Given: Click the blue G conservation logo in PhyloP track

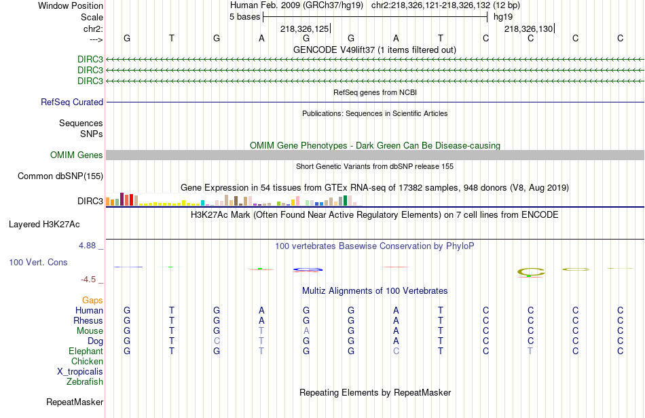Looking at the screenshot, I should (308, 269).
